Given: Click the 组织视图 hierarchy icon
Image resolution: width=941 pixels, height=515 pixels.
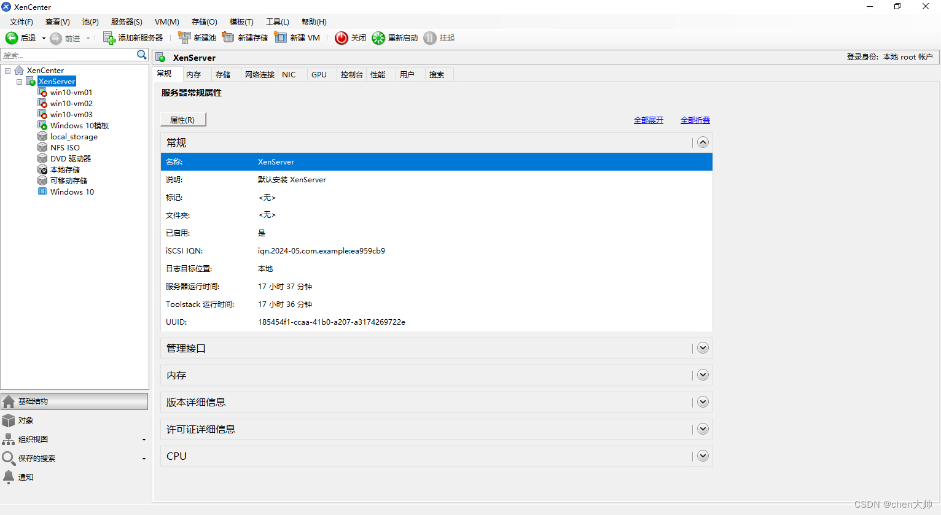Looking at the screenshot, I should click(9, 439).
